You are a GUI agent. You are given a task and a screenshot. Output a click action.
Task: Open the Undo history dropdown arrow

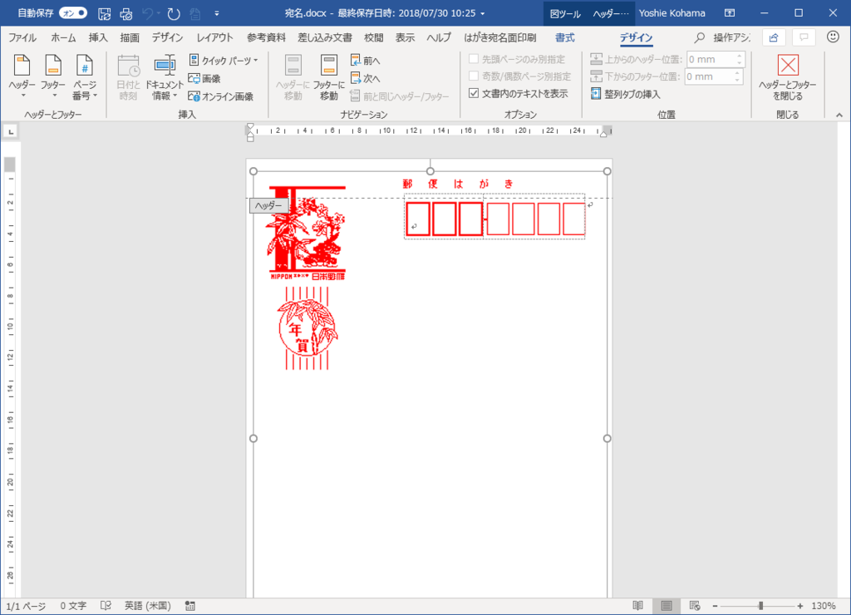tap(159, 13)
